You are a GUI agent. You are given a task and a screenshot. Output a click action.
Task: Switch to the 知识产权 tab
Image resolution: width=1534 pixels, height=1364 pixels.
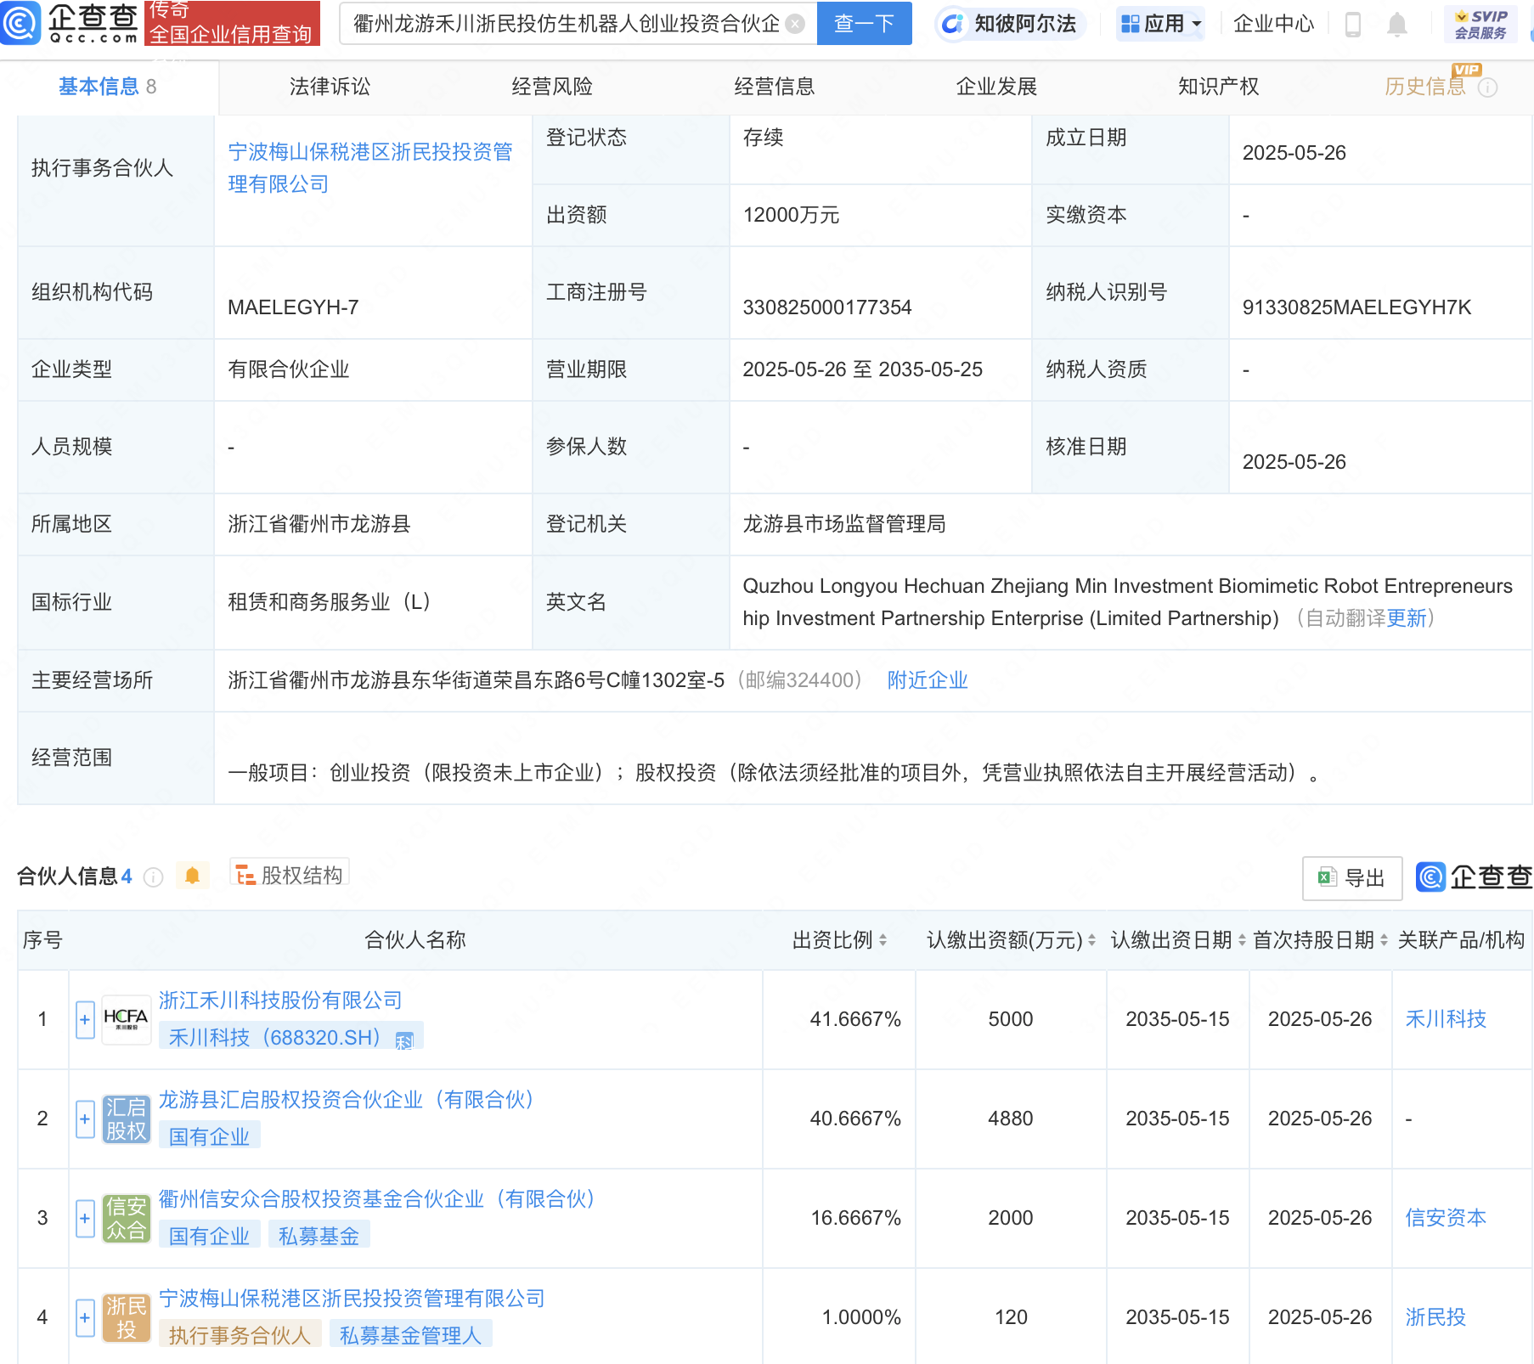pyautogui.click(x=1218, y=87)
